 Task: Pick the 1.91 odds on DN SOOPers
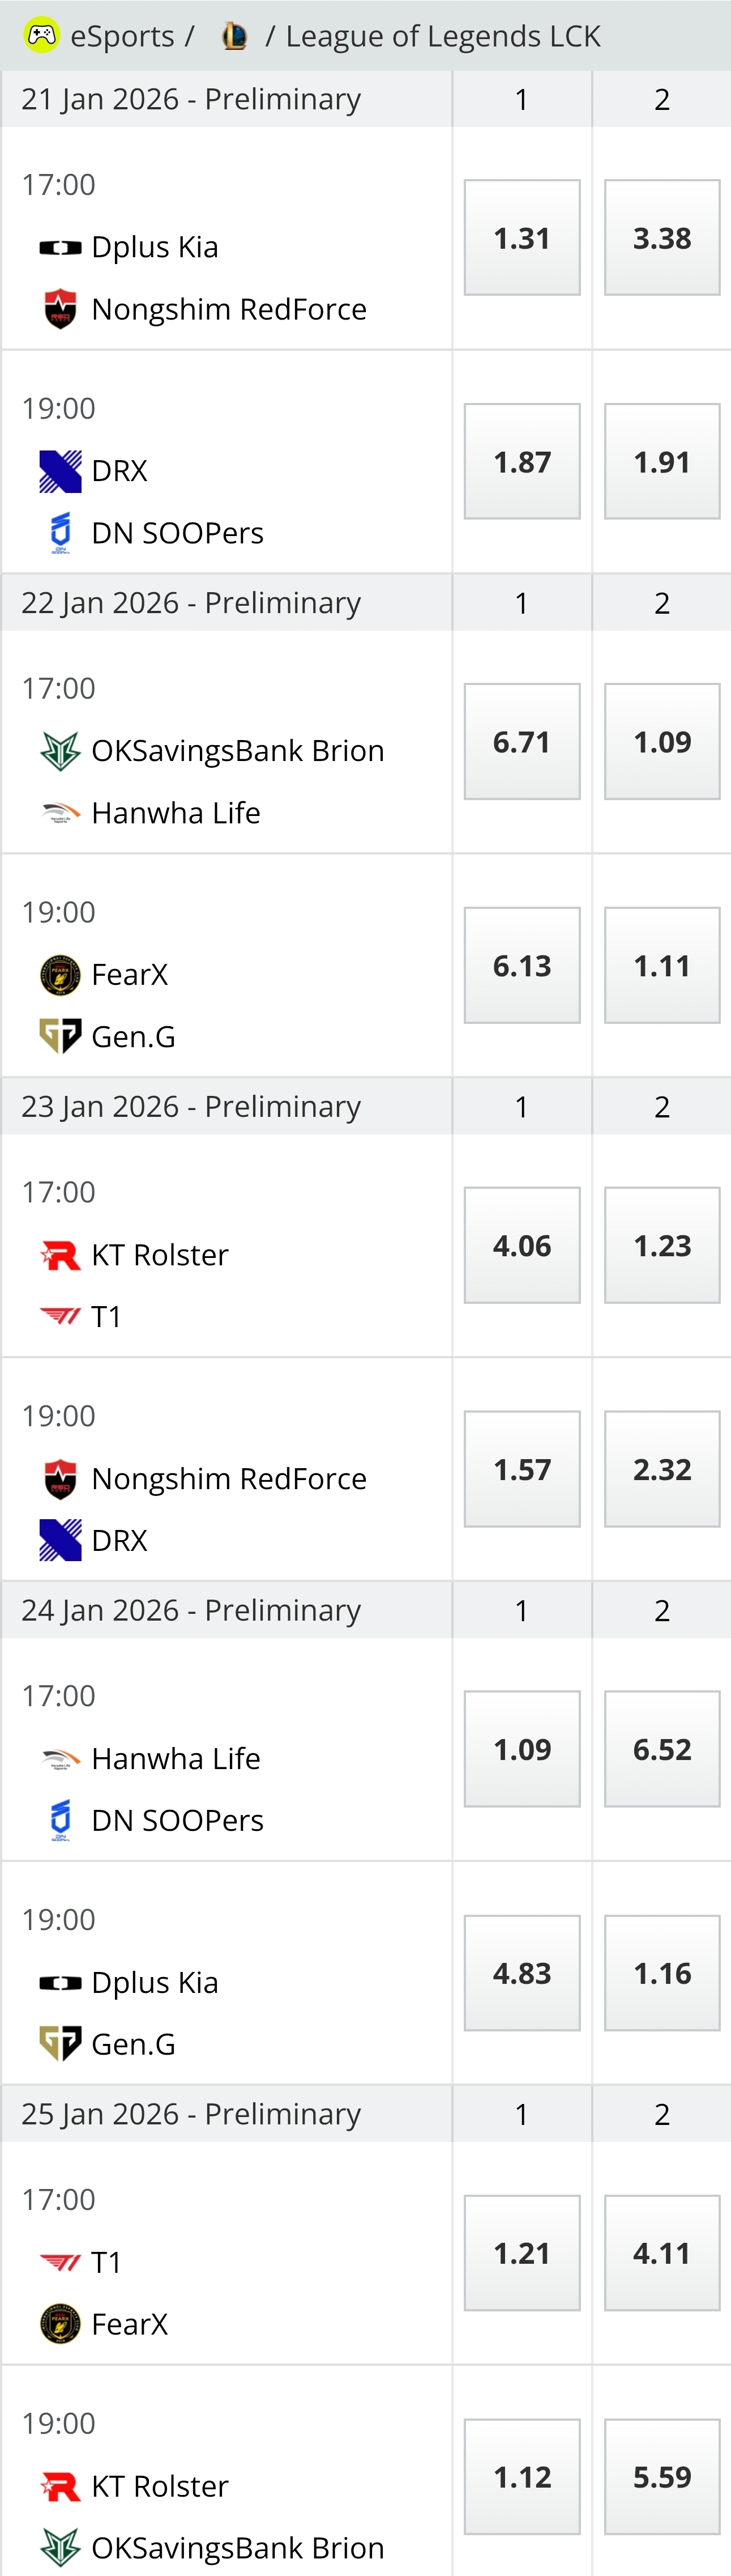661,462
